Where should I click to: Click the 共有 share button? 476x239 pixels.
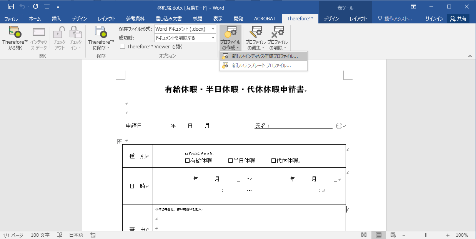[458, 19]
